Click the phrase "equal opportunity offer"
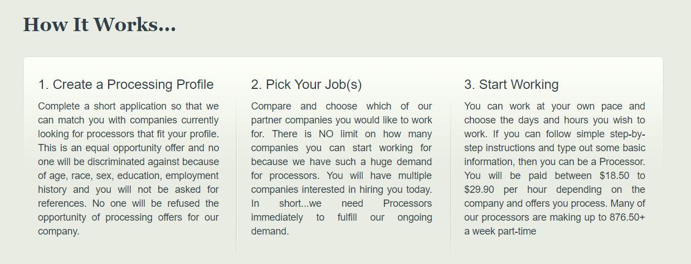The height and width of the screenshot is (264, 691). (x=133, y=148)
